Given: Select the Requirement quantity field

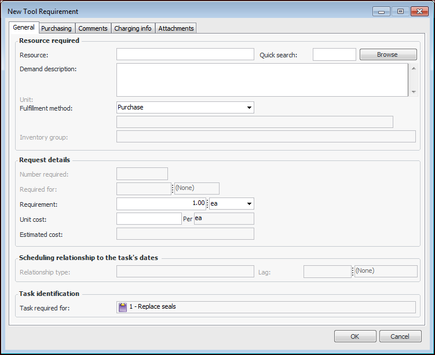Looking at the screenshot, I should 161,204.
